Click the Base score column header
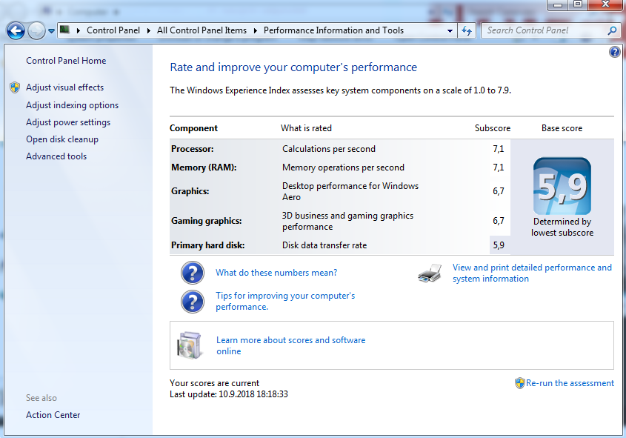This screenshot has width=626, height=438. (x=562, y=128)
